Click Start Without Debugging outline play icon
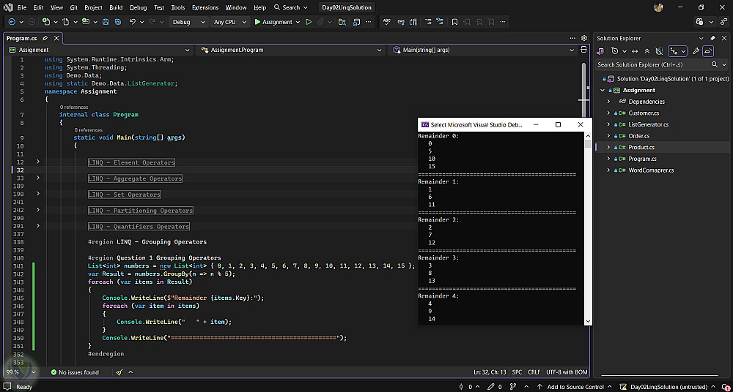Image resolution: width=733 pixels, height=392 pixels. (x=308, y=22)
